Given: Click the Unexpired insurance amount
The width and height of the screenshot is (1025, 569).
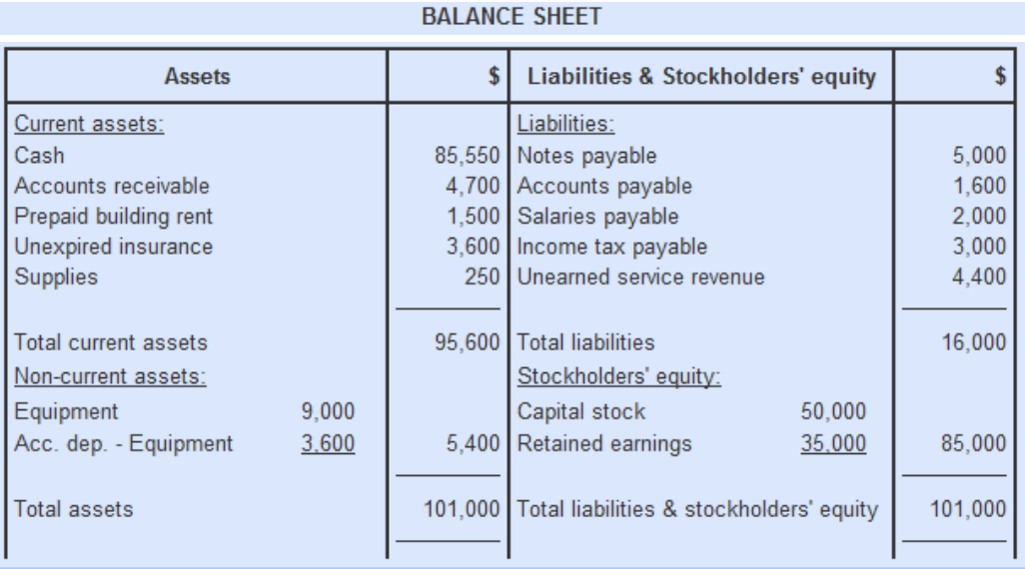Looking at the screenshot, I should click(x=473, y=247).
